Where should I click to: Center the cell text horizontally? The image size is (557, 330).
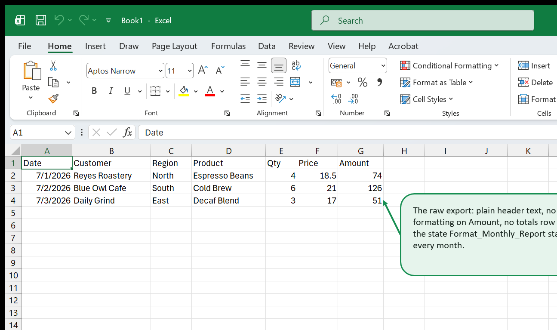(x=262, y=82)
